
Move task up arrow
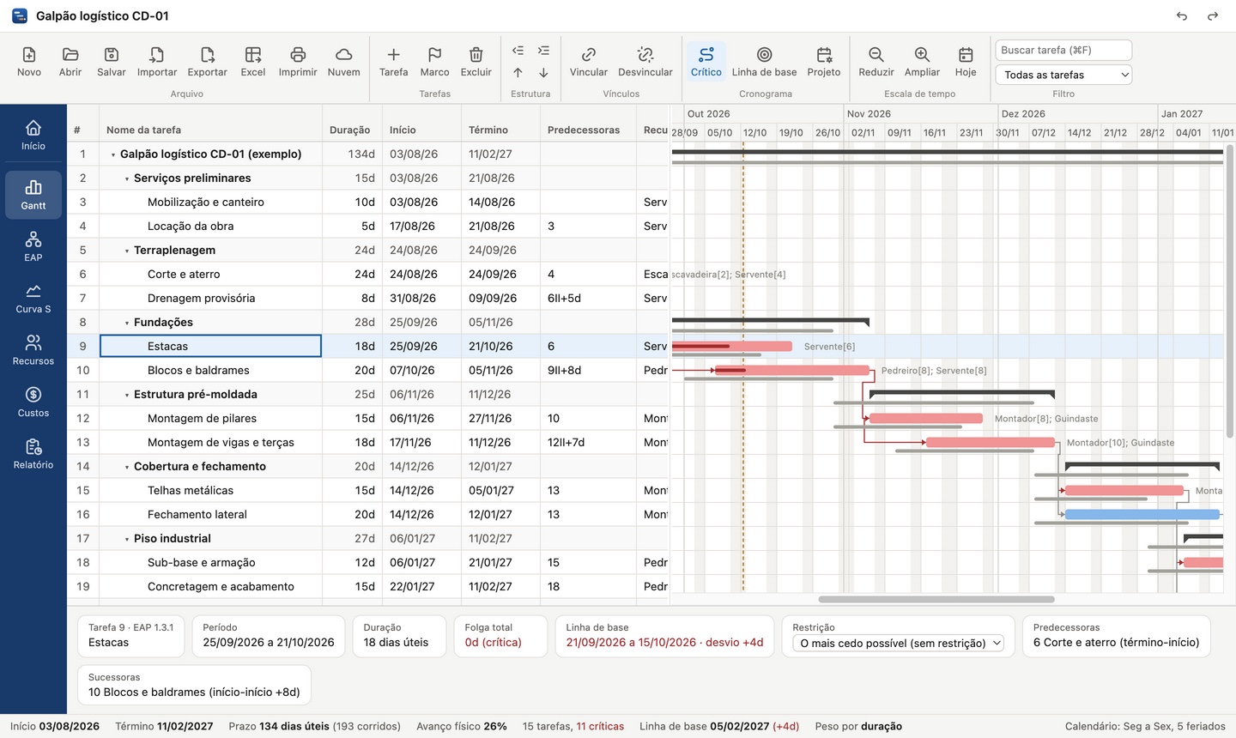click(518, 73)
